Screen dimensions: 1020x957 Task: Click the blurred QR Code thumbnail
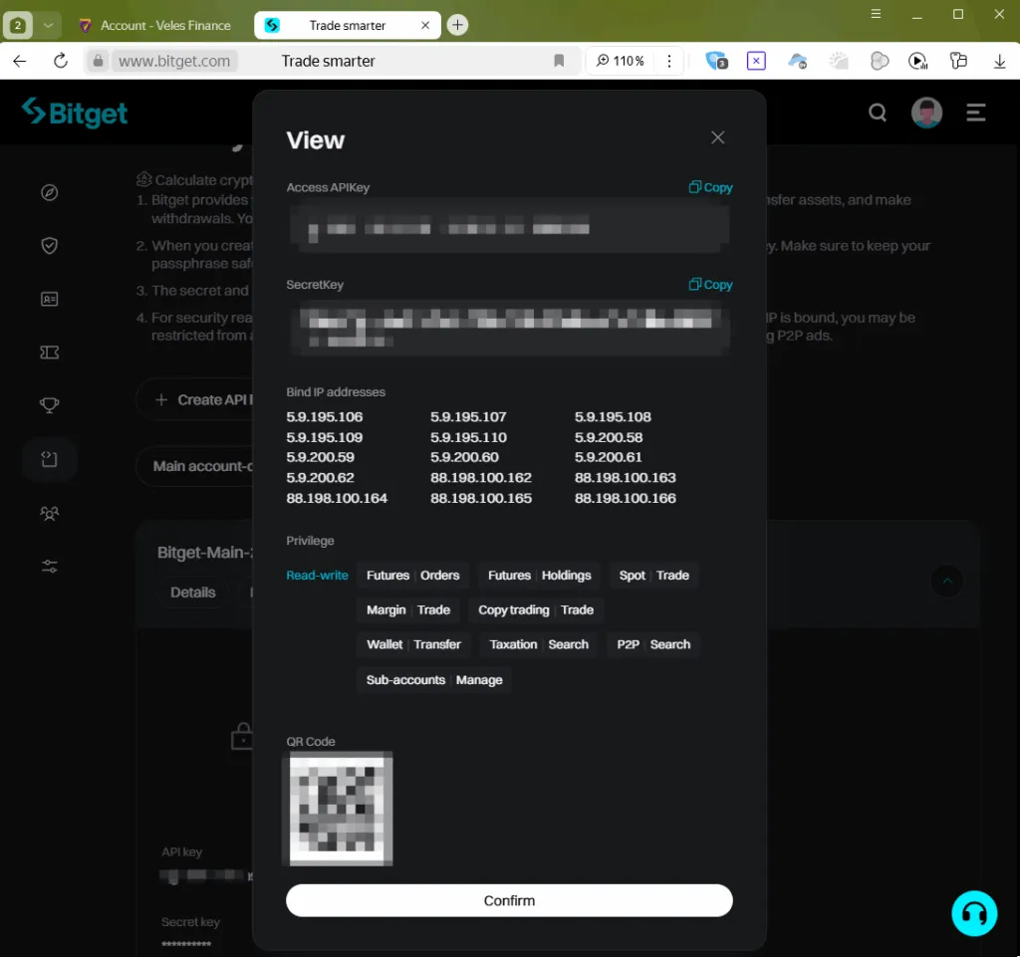click(x=340, y=808)
